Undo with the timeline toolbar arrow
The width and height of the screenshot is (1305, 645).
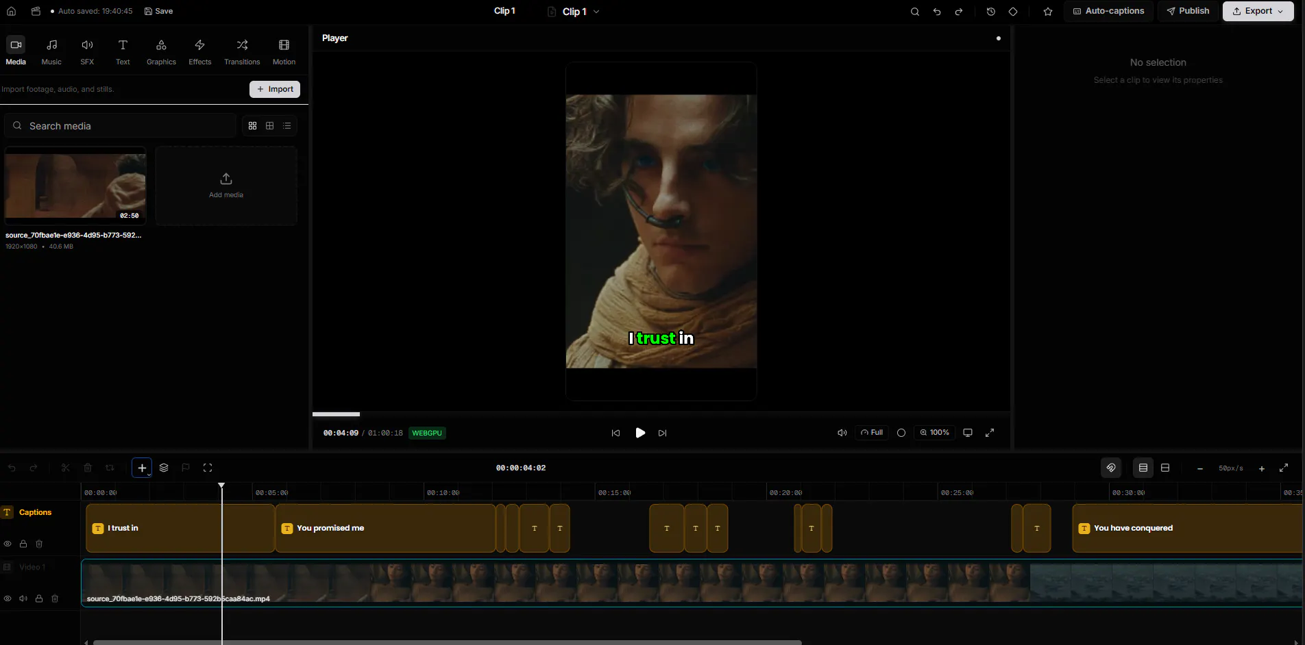[12, 468]
